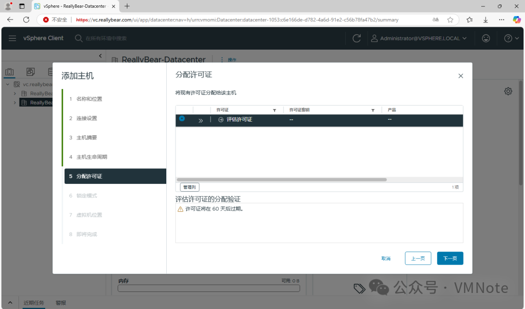The height and width of the screenshot is (309, 525).
Task: Open the settings gear on summary page
Action: coord(508,91)
